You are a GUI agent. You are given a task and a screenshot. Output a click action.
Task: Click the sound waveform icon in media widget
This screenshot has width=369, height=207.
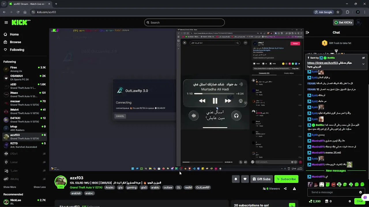pos(194,116)
